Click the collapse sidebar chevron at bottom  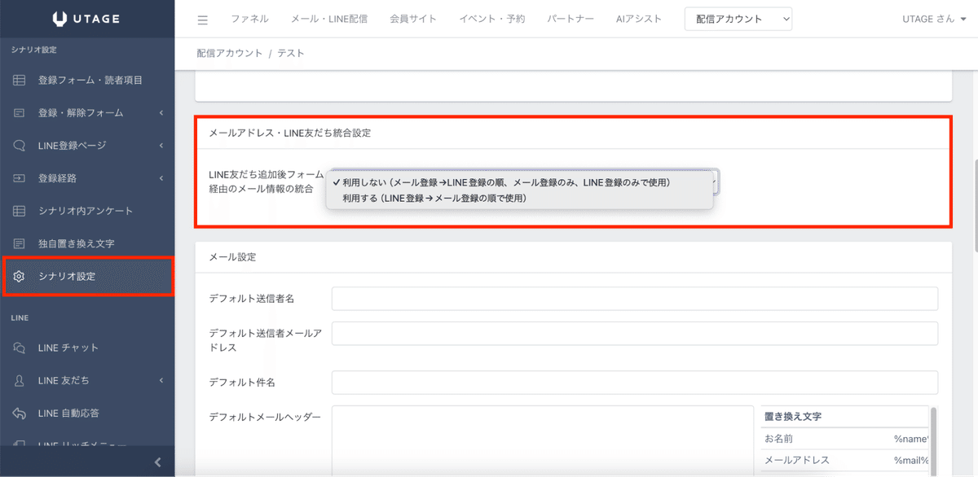(x=157, y=462)
